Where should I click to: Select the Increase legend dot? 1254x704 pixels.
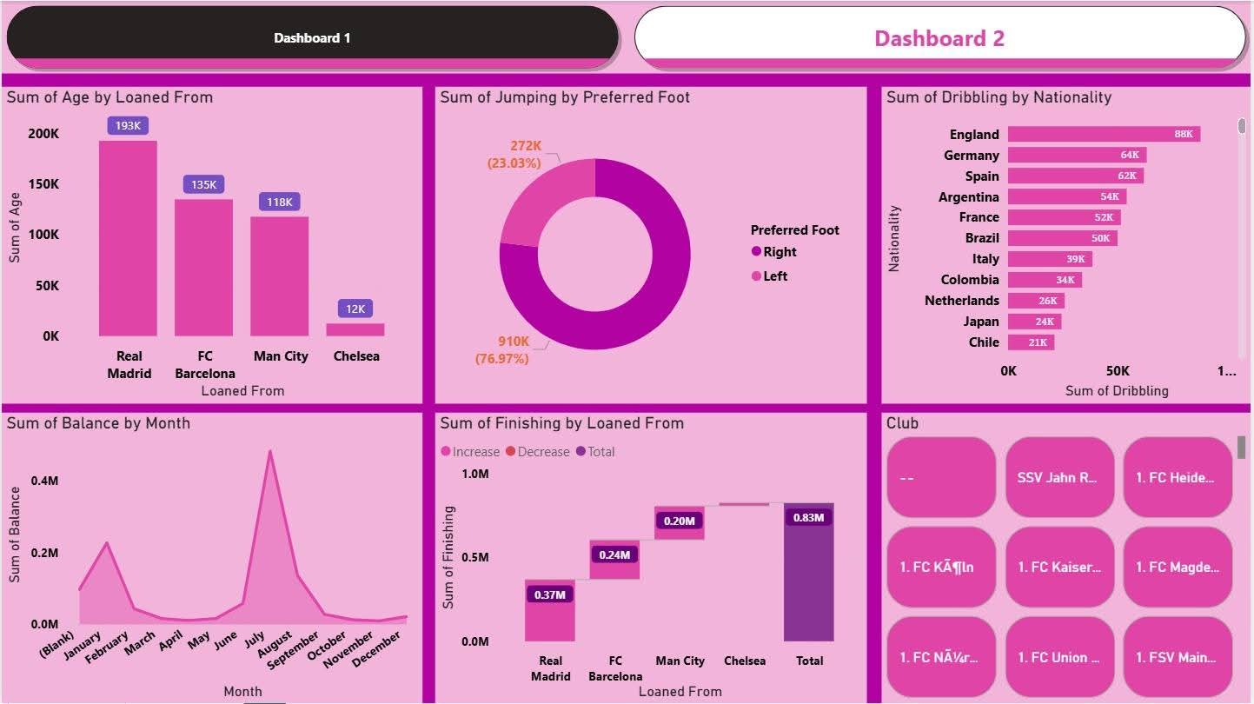pos(446,452)
